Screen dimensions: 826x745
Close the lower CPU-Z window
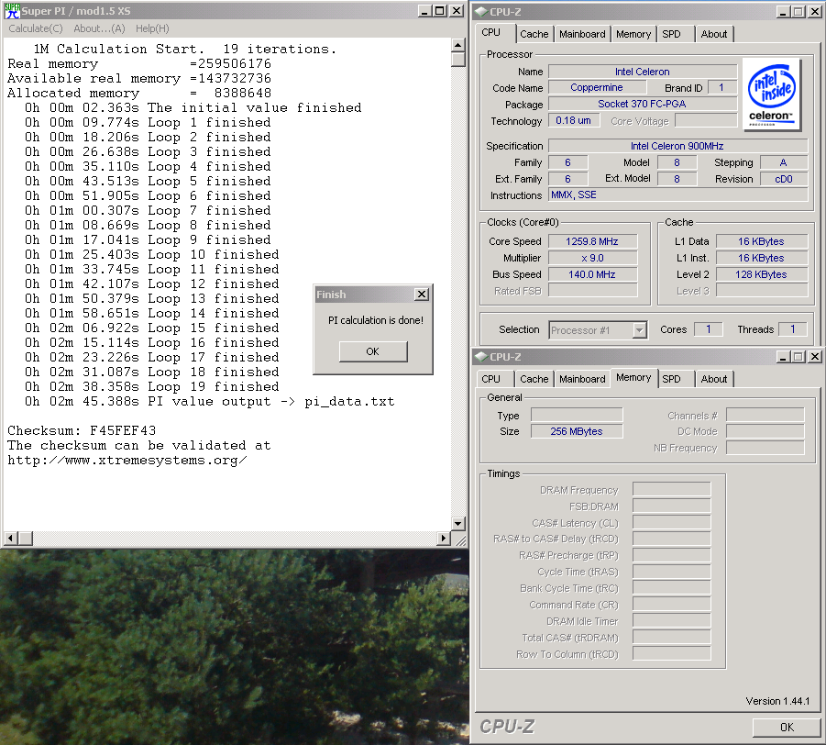click(814, 357)
